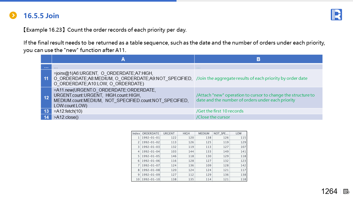The height and width of the screenshot is (198, 353).
Task: Click row number 11 in the code grid
Action: click(x=46, y=78)
